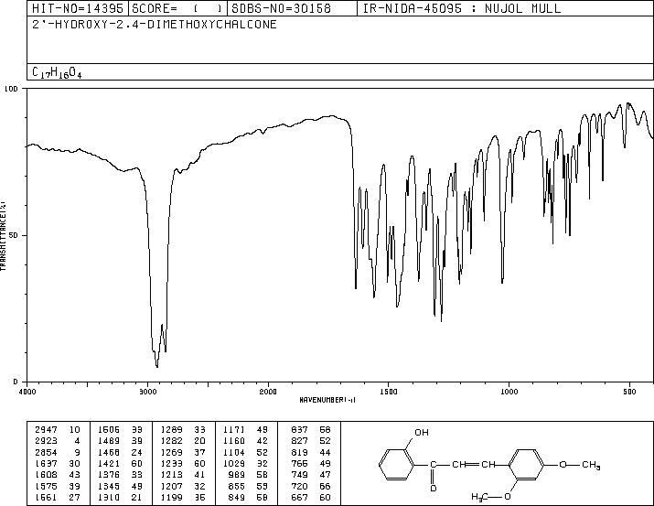Viewport: 654px width, 506px height.
Task: Click peak value 1310 in table
Action: coord(109,497)
